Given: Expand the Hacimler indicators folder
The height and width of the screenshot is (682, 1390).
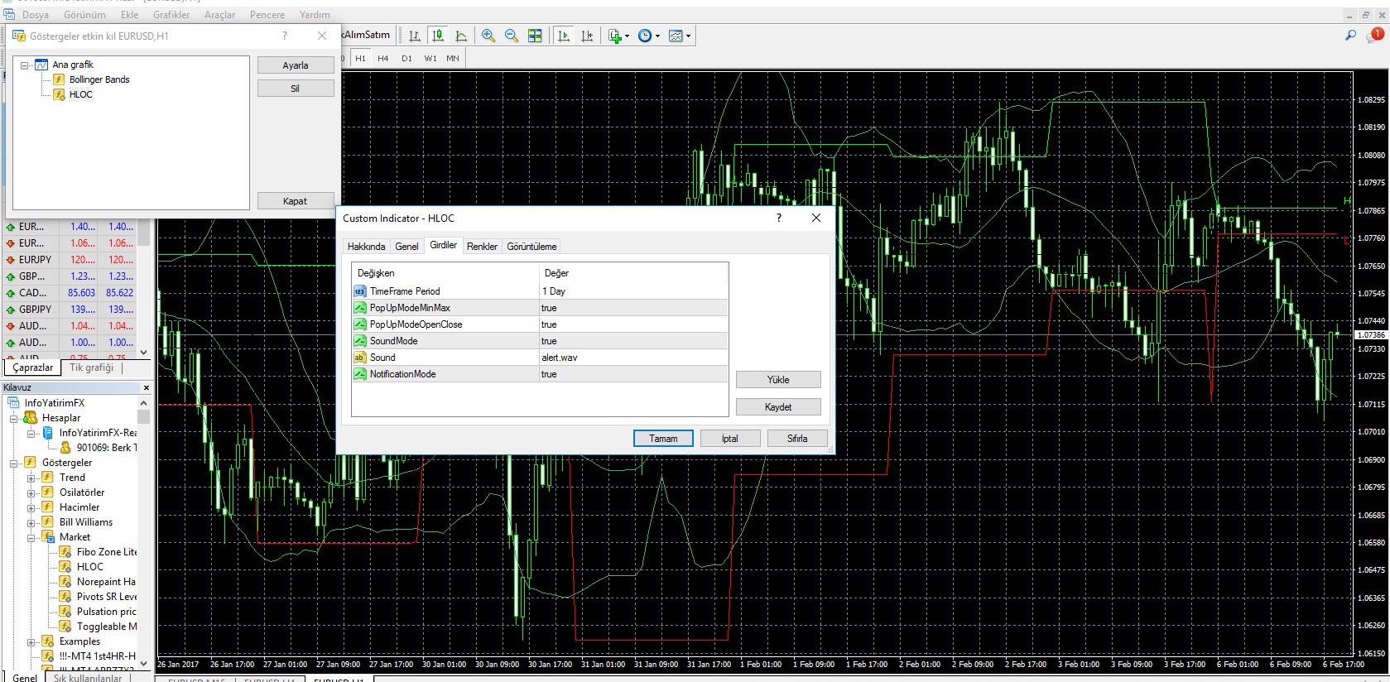Looking at the screenshot, I should (x=31, y=507).
